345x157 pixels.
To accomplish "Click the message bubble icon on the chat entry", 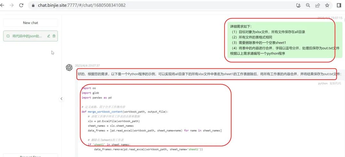I will [x=8, y=36].
